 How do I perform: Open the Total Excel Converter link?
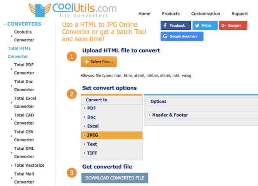25,102
